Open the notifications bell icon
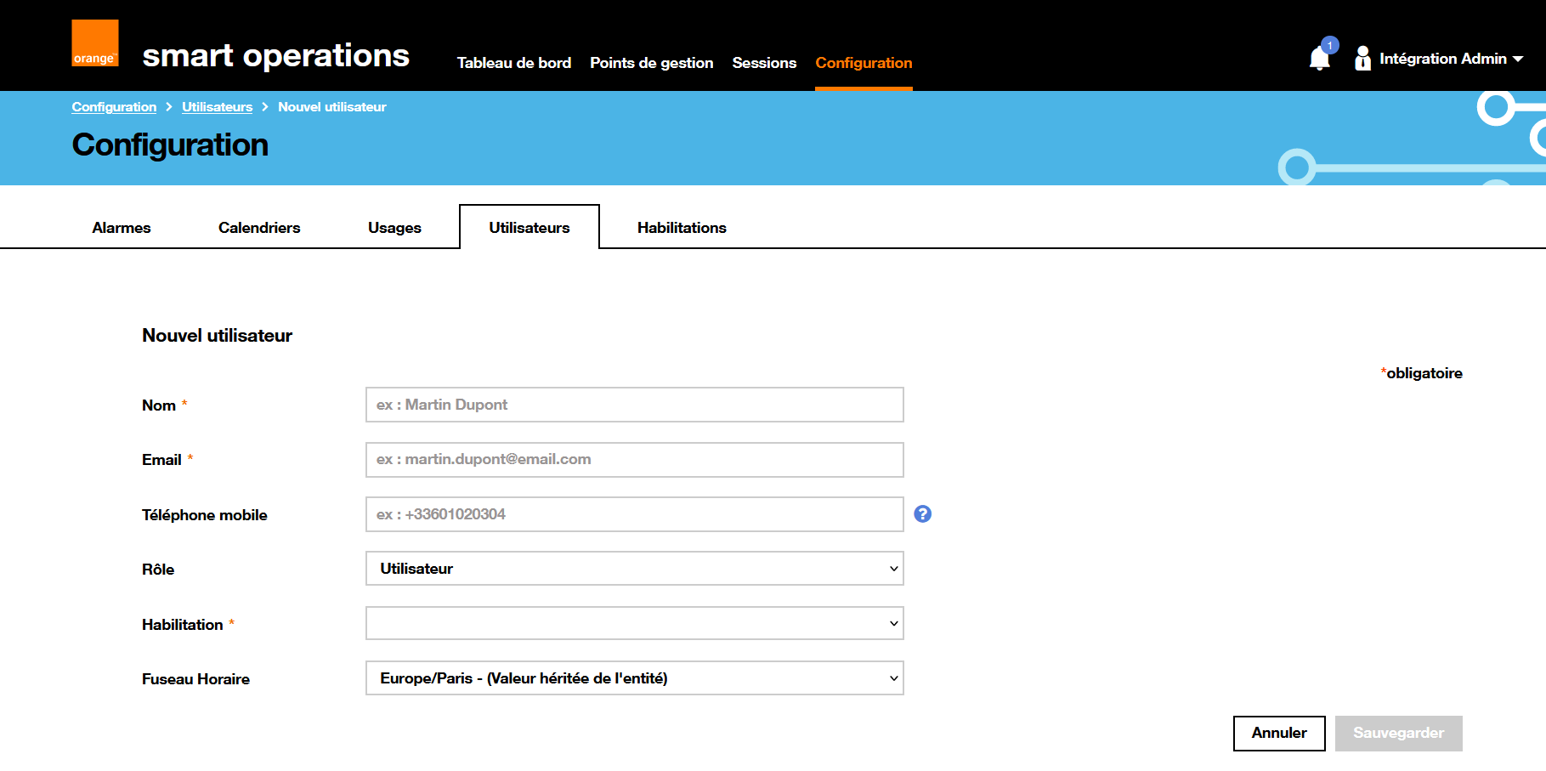Screen dimensions: 1546x771 point(1319,58)
